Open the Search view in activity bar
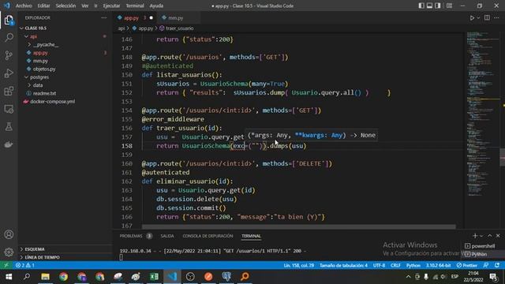 (9, 38)
